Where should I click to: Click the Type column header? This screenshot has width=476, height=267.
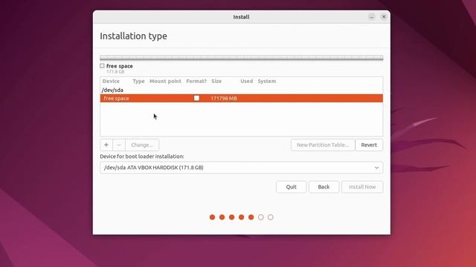click(x=139, y=81)
